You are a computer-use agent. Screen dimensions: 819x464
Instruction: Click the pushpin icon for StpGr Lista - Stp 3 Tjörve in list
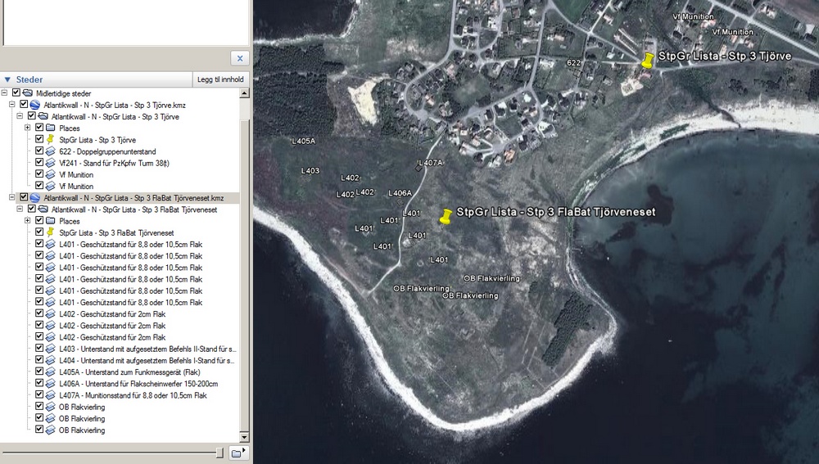(x=50, y=140)
